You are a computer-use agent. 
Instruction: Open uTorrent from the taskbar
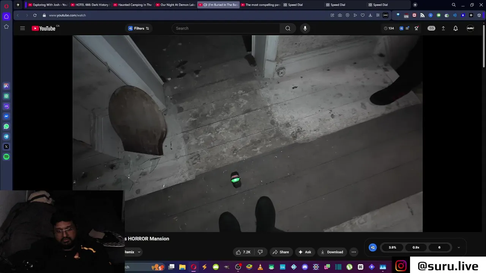349,267
